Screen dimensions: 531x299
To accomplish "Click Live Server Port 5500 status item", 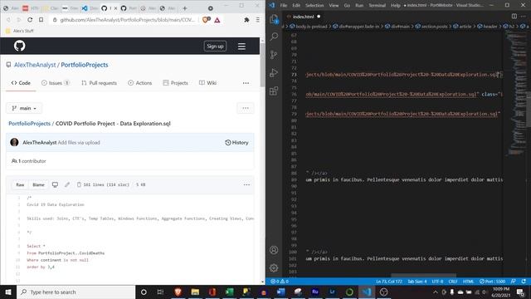I will 492,282.
